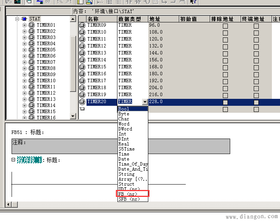280x222 pixels.
Task: Click the 初始值 column header
Action: pyautogui.click(x=194, y=19)
